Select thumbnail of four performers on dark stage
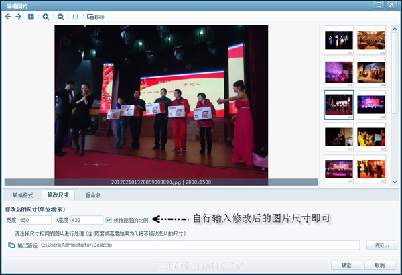The width and height of the screenshot is (402, 275). point(338,40)
